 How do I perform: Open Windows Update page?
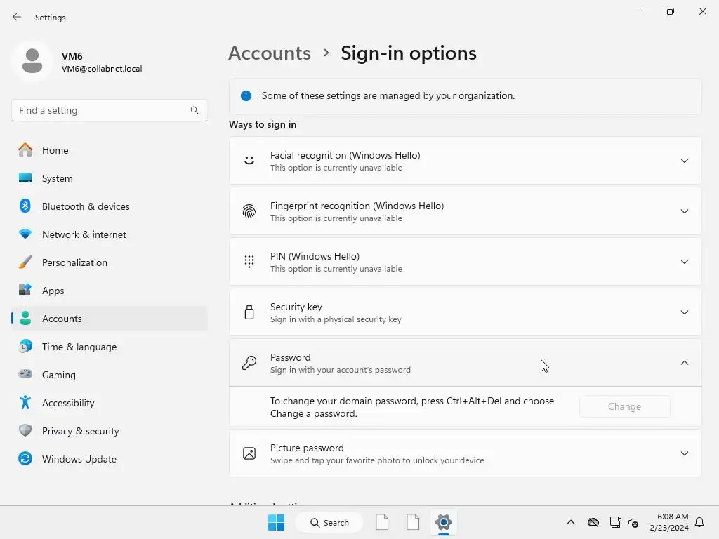click(110, 459)
